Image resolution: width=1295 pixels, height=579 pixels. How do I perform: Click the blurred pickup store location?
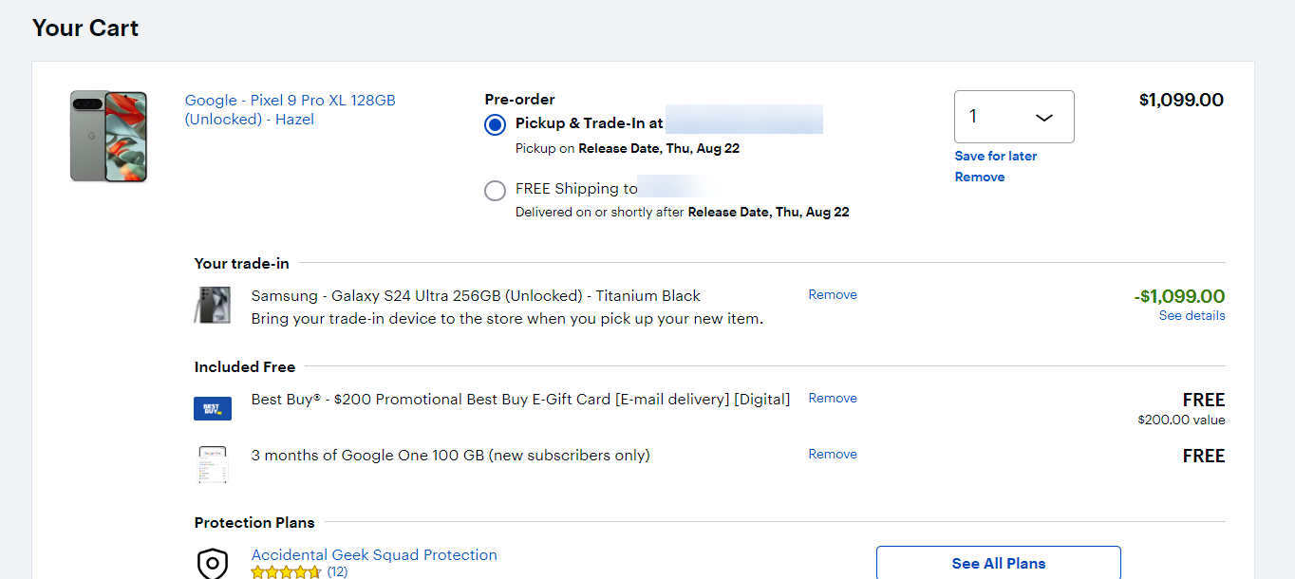(x=744, y=121)
